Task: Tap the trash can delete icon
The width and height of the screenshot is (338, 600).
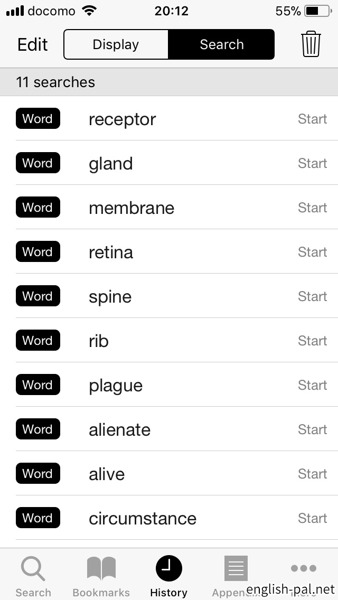Action: tap(311, 44)
